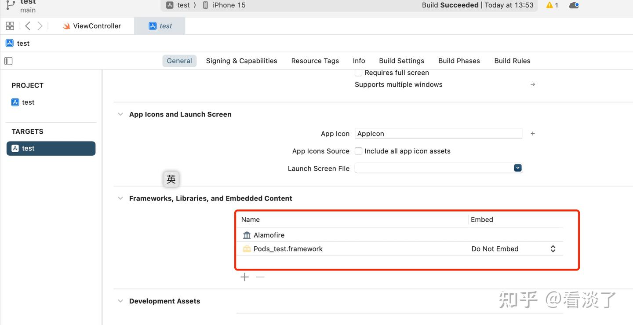Change the Pods_test.framework embed option
The image size is (633, 325).
coord(513,249)
